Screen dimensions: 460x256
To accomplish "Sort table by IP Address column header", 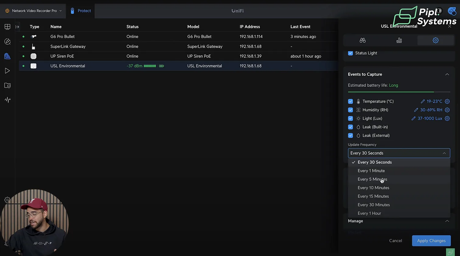I will pyautogui.click(x=250, y=27).
